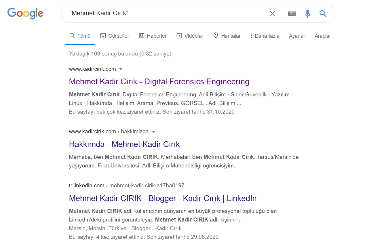
Task: Expand the Daha fazla more menu
Action: click(265, 36)
